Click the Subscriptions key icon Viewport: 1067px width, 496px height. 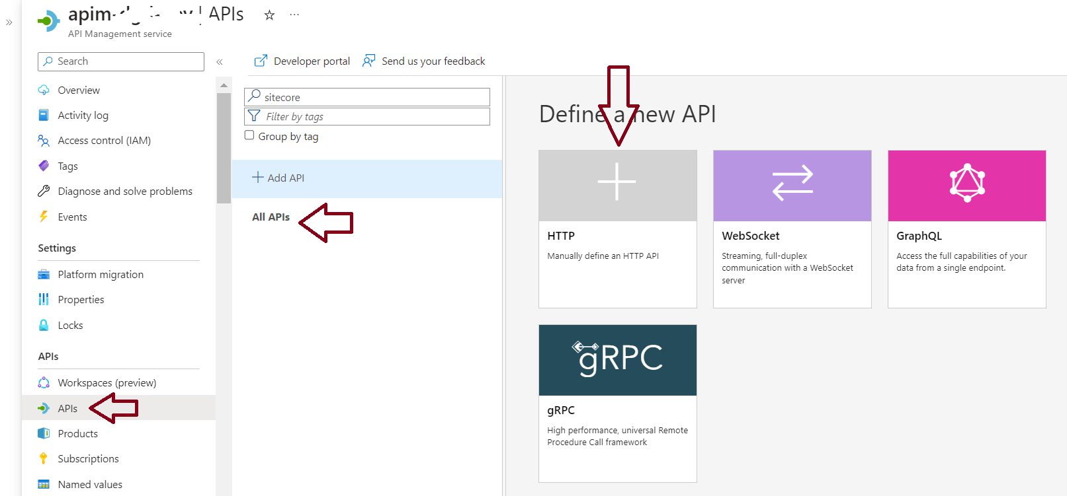pyautogui.click(x=44, y=458)
